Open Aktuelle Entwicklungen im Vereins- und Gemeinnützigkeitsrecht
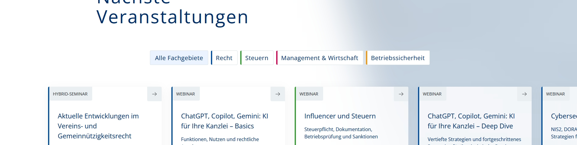The height and width of the screenshot is (145, 577). pyautogui.click(x=98, y=126)
